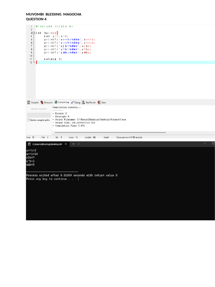Click the 'Lines: 12' status entry

tap(73, 137)
